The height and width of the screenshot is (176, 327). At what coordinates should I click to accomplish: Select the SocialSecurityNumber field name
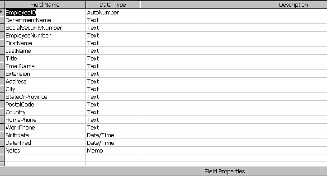click(45, 28)
